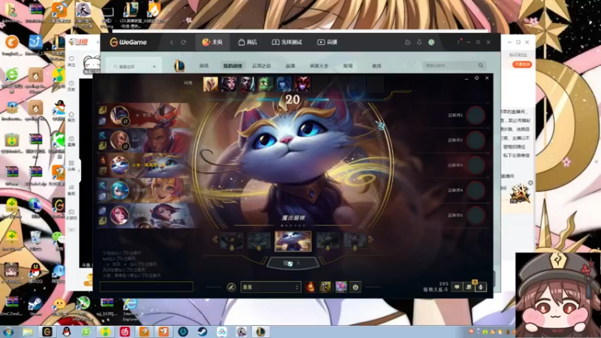Screen dimensions: 601x338
Task: Click the orange 开通 button in right panel
Action: point(522,65)
